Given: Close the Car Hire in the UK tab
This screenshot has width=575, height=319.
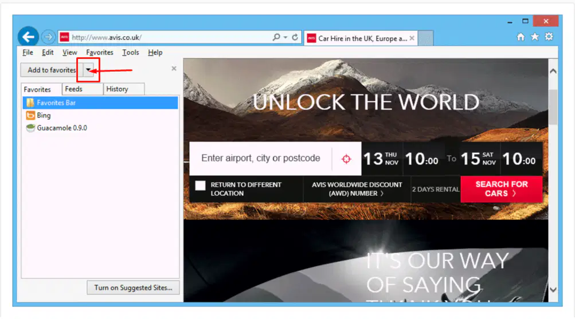Looking at the screenshot, I should click(x=412, y=38).
